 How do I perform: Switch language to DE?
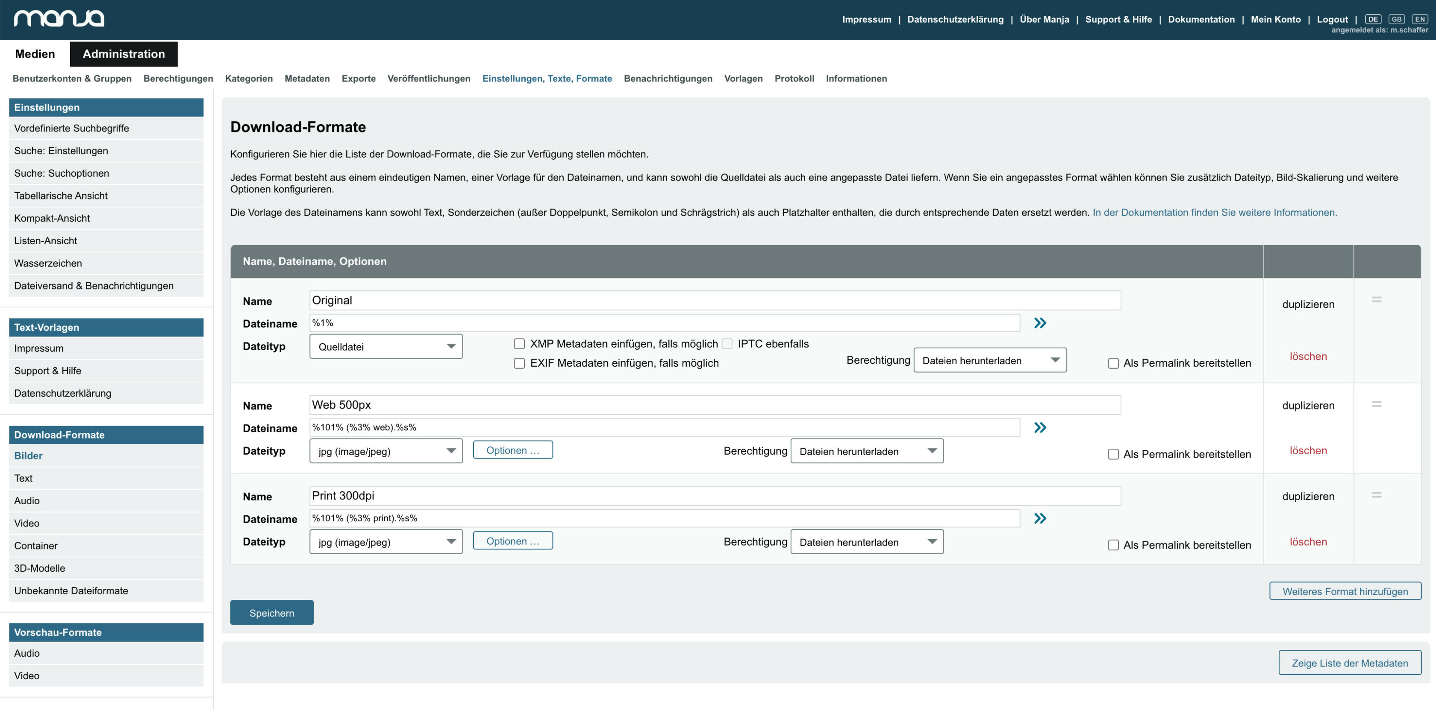click(x=1373, y=19)
